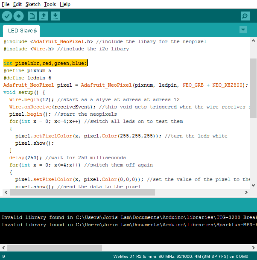The height and width of the screenshot is (260, 257).
Task: Click the '//turn the leds white' comment
Action: pos(196,136)
